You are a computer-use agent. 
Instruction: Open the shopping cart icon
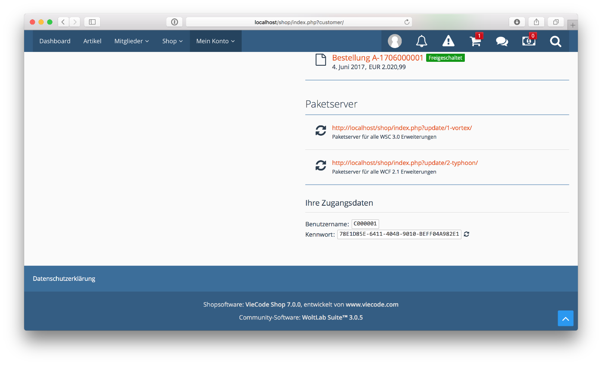click(475, 41)
